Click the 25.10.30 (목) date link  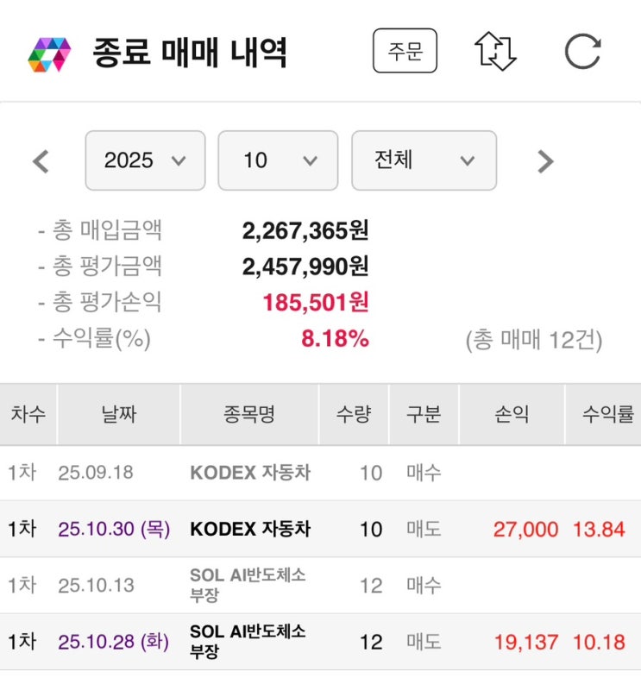[x=114, y=529]
